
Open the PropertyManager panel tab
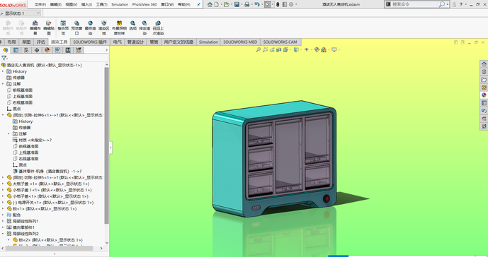point(16,50)
